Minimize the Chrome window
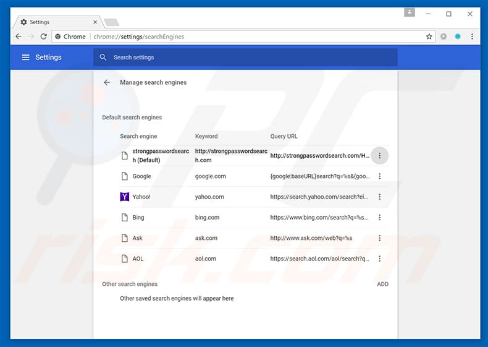Image resolution: width=488 pixels, height=347 pixels. tap(428, 14)
